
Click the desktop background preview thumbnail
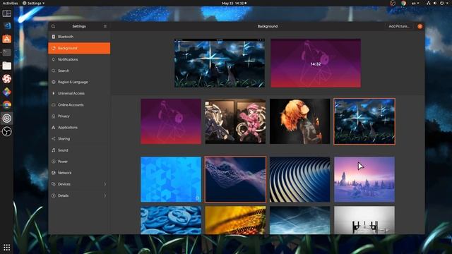coord(220,63)
